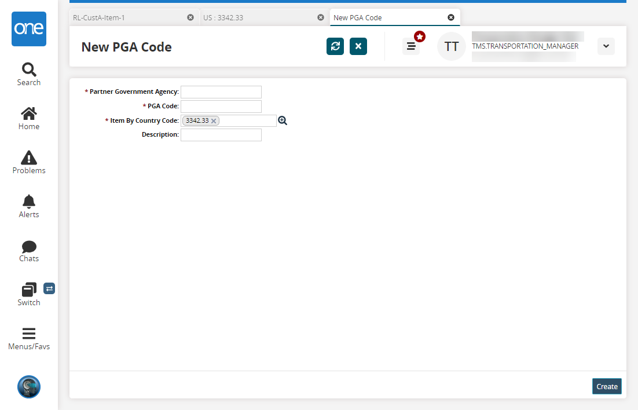
Task: Click the TT user avatar
Action: 452,46
